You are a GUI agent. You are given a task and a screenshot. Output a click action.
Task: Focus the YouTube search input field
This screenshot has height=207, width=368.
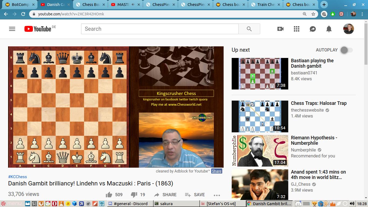click(159, 29)
